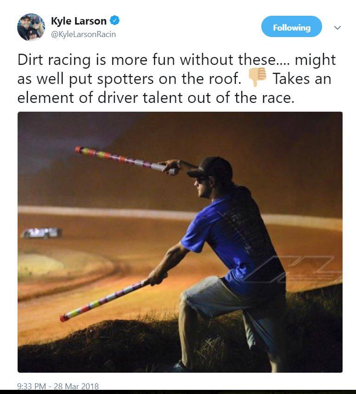
Task: Click the man's sunglasses in photo
Action: click(201, 179)
